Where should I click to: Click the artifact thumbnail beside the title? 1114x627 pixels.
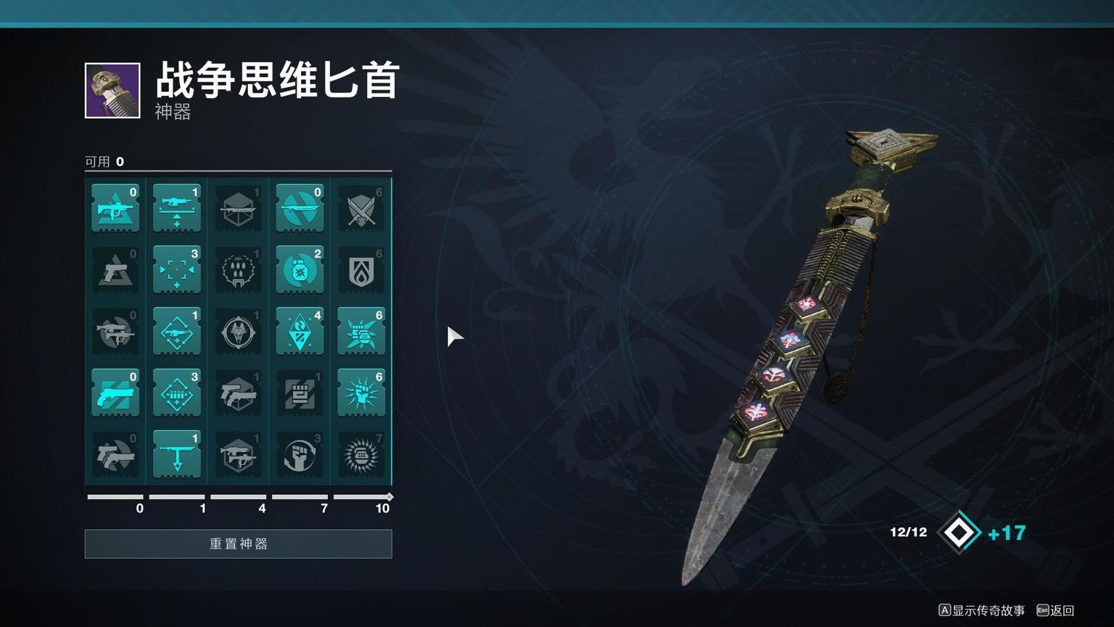pos(112,91)
